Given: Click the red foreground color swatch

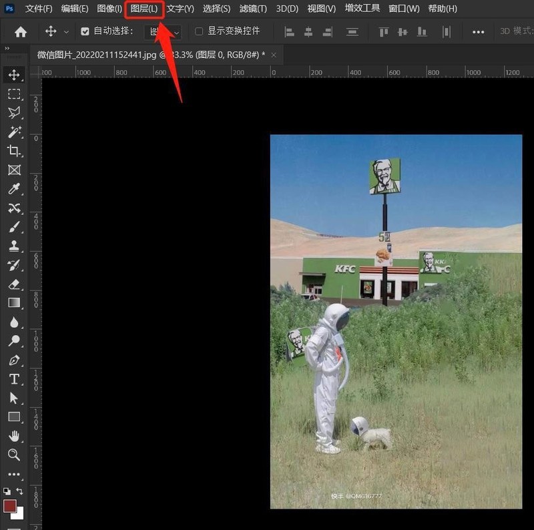Looking at the screenshot, I should (x=9, y=506).
